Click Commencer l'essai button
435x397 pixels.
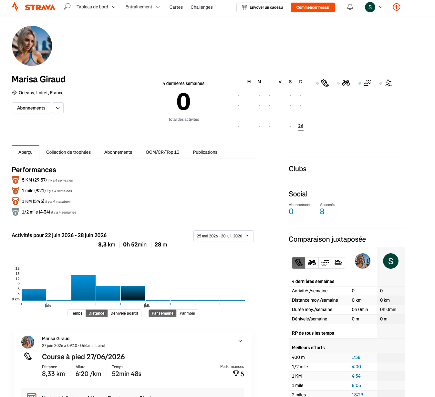tap(313, 7)
